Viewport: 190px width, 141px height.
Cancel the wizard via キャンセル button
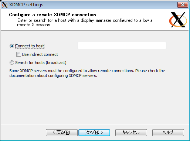coord(131,132)
